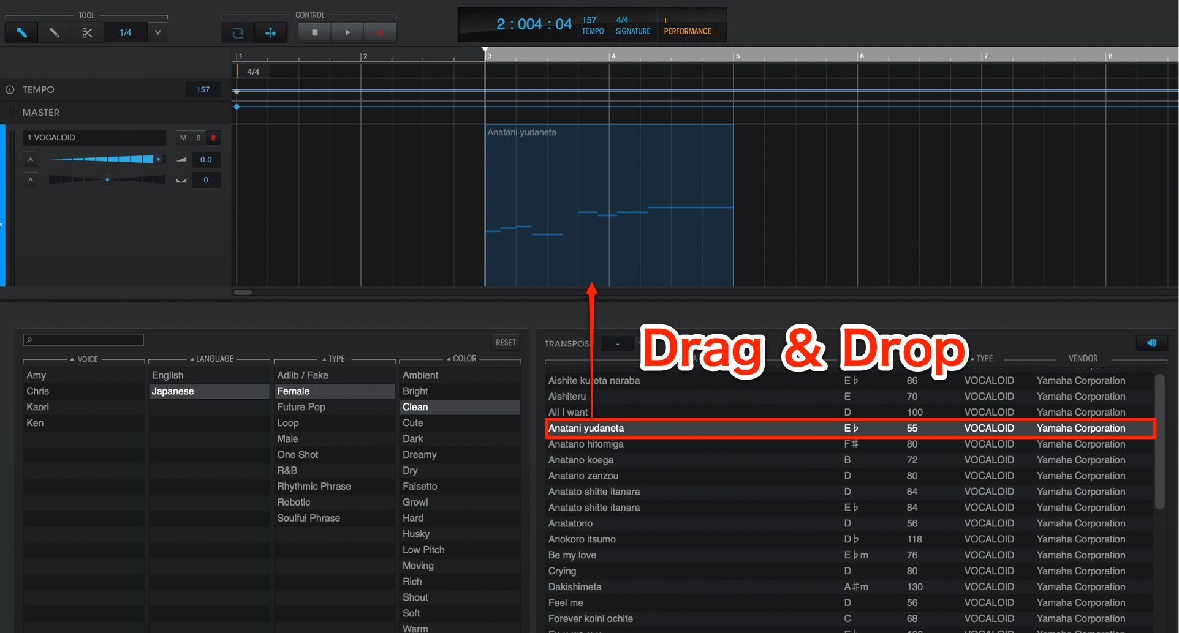Viewport: 1179px width, 633px height.
Task: Select Japanese language filter
Action: [x=209, y=391]
